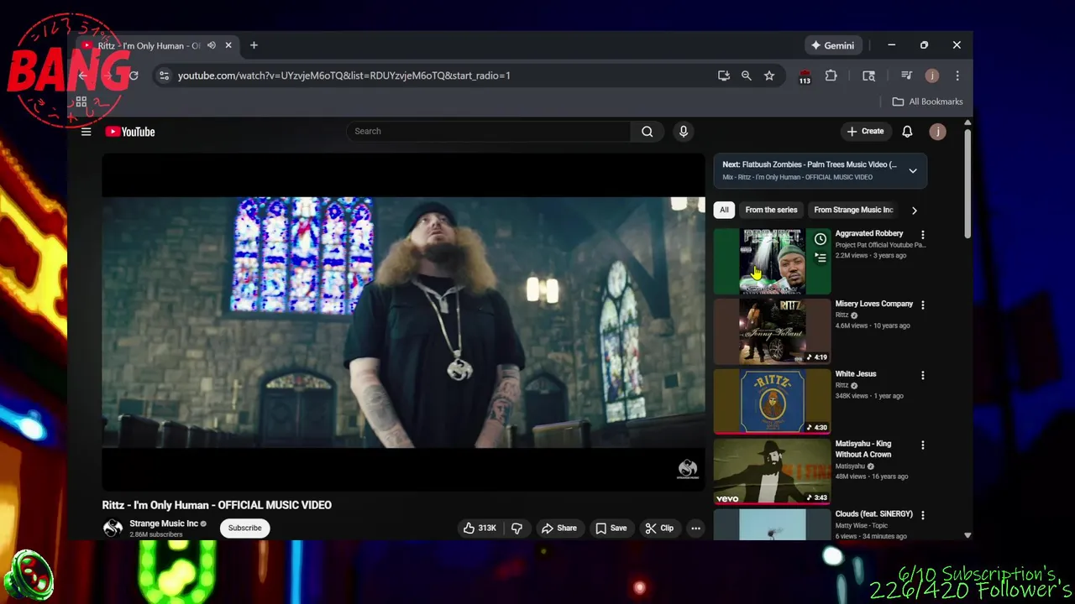
Task: Open the Strange Music Inc channel avatar
Action: point(113,528)
